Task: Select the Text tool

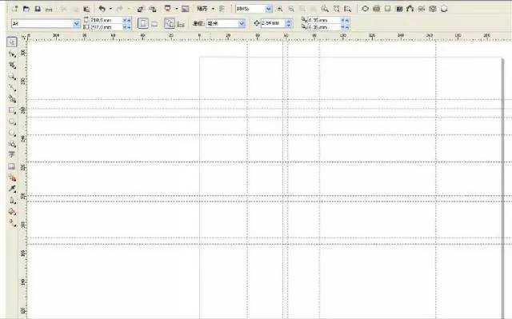Action: click(x=12, y=154)
